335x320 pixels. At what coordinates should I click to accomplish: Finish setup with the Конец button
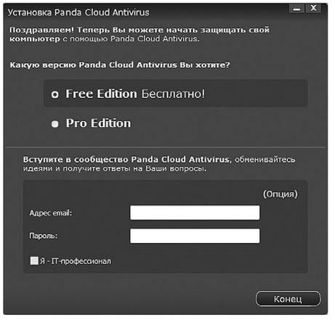(x=288, y=299)
